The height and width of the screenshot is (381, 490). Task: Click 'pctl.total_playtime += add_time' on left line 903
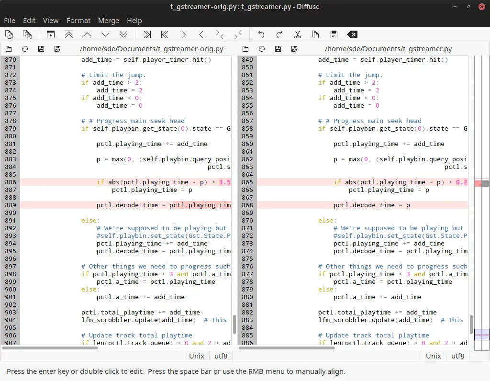pos(141,312)
